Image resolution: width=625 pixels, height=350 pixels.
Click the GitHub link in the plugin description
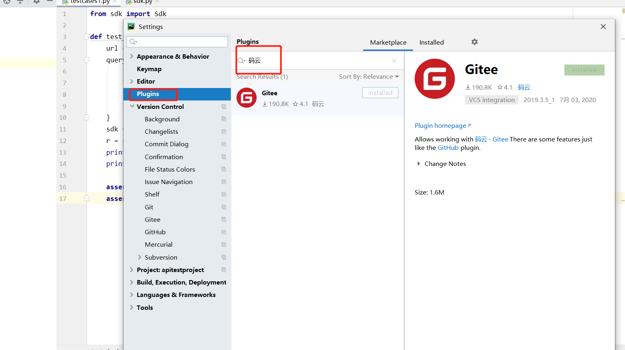click(448, 147)
